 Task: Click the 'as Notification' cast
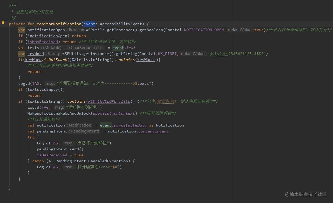pyautogui.click(x=166, y=125)
